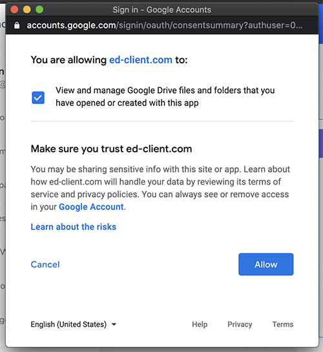Expand the English (United States) language dropdown
The width and height of the screenshot is (323, 352).
pyautogui.click(x=74, y=324)
